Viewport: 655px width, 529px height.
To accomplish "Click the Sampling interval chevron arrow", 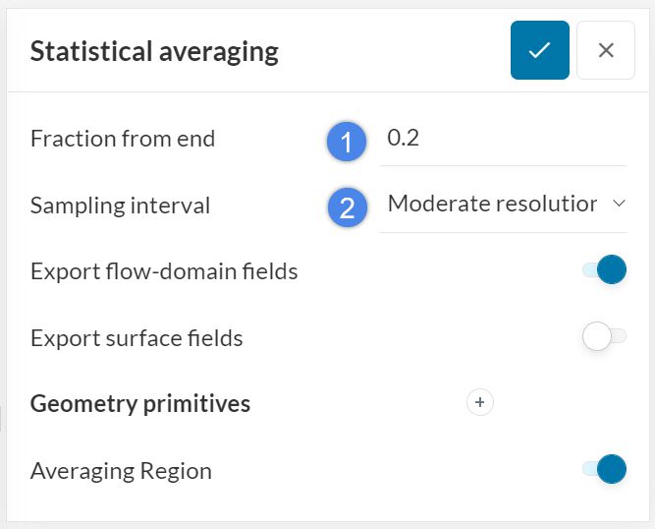I will click(x=619, y=204).
